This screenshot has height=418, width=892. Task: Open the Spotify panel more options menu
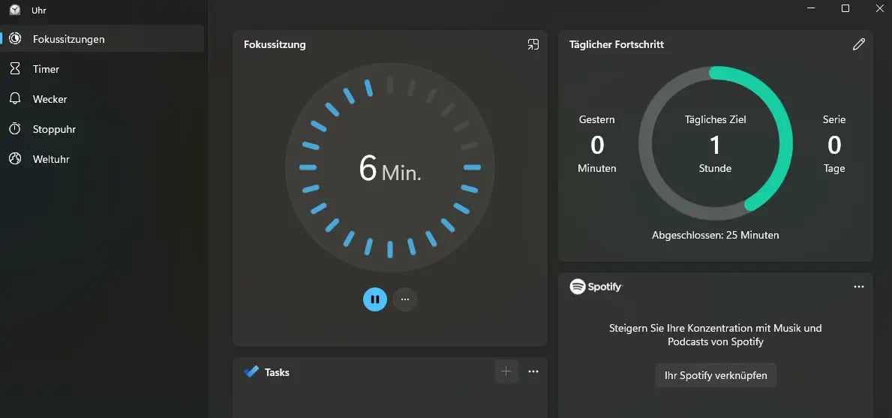(x=858, y=287)
